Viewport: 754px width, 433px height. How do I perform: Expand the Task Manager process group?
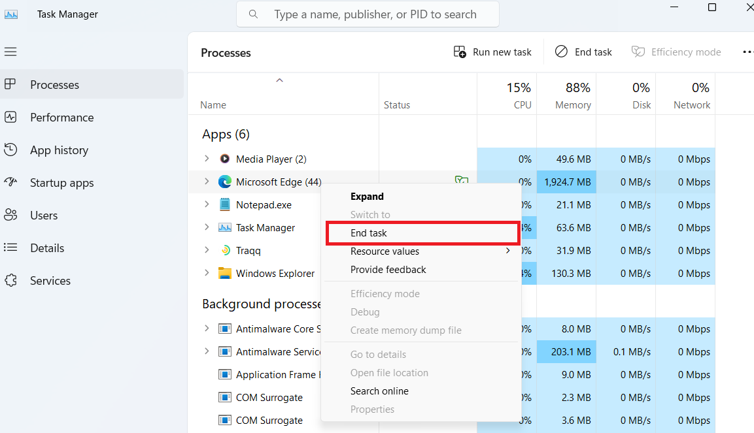click(207, 227)
